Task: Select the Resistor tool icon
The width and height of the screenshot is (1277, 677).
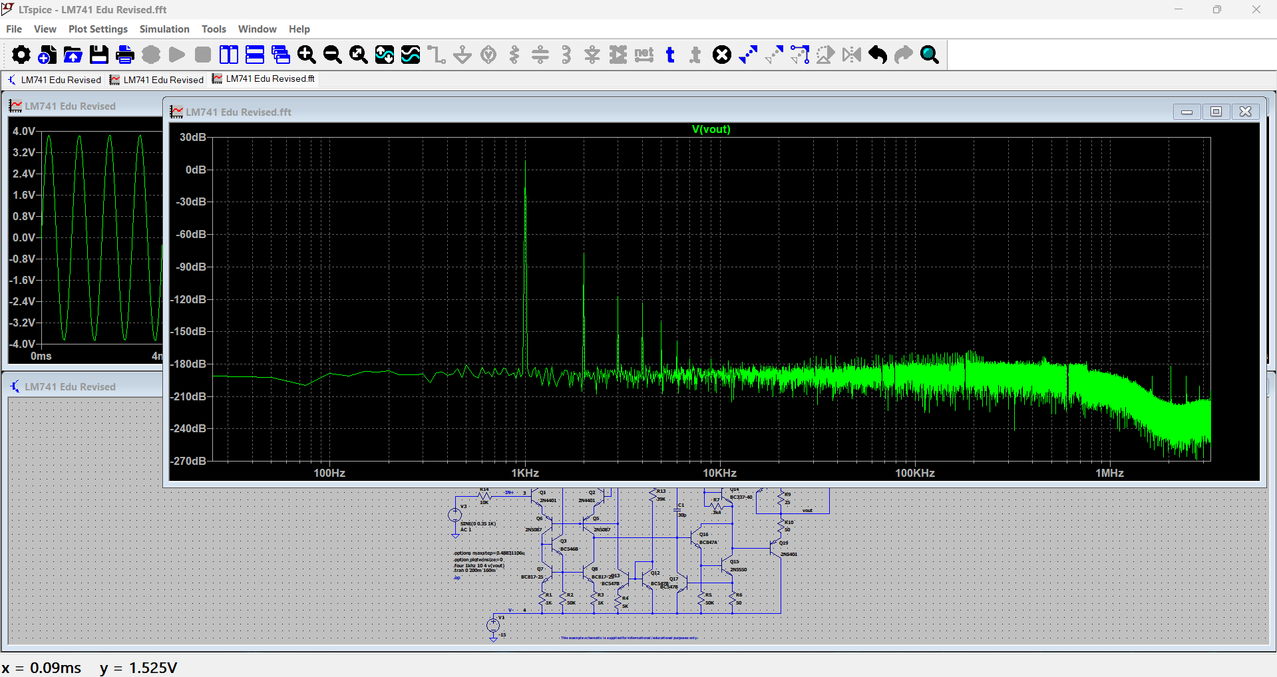Action: [x=514, y=55]
